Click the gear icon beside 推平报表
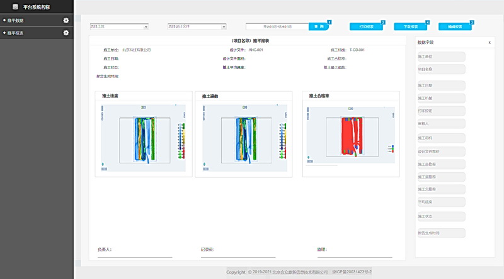 (66, 33)
